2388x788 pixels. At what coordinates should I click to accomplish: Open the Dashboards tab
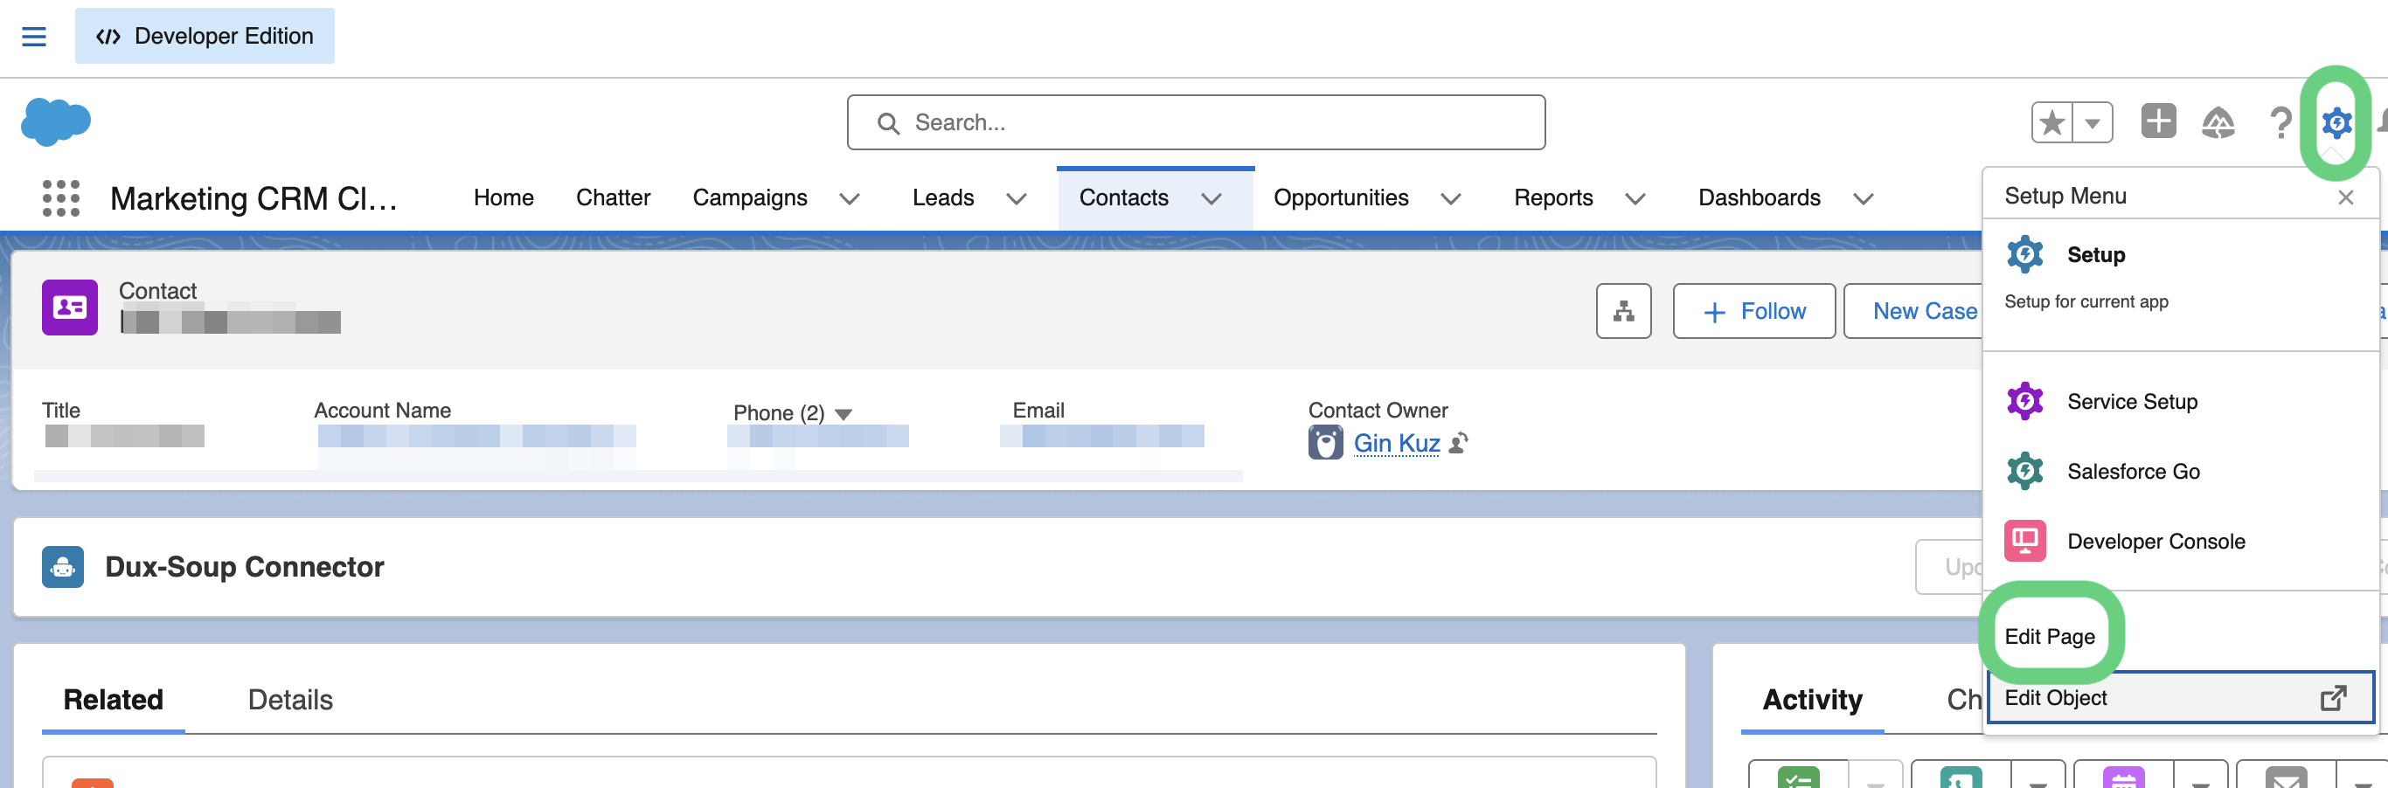pyautogui.click(x=1759, y=197)
